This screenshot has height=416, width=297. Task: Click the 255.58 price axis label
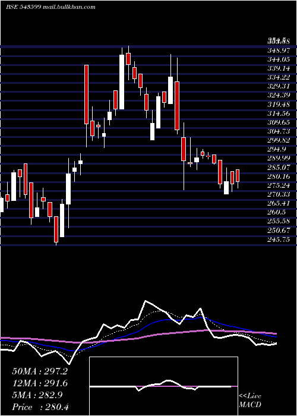tap(279, 222)
